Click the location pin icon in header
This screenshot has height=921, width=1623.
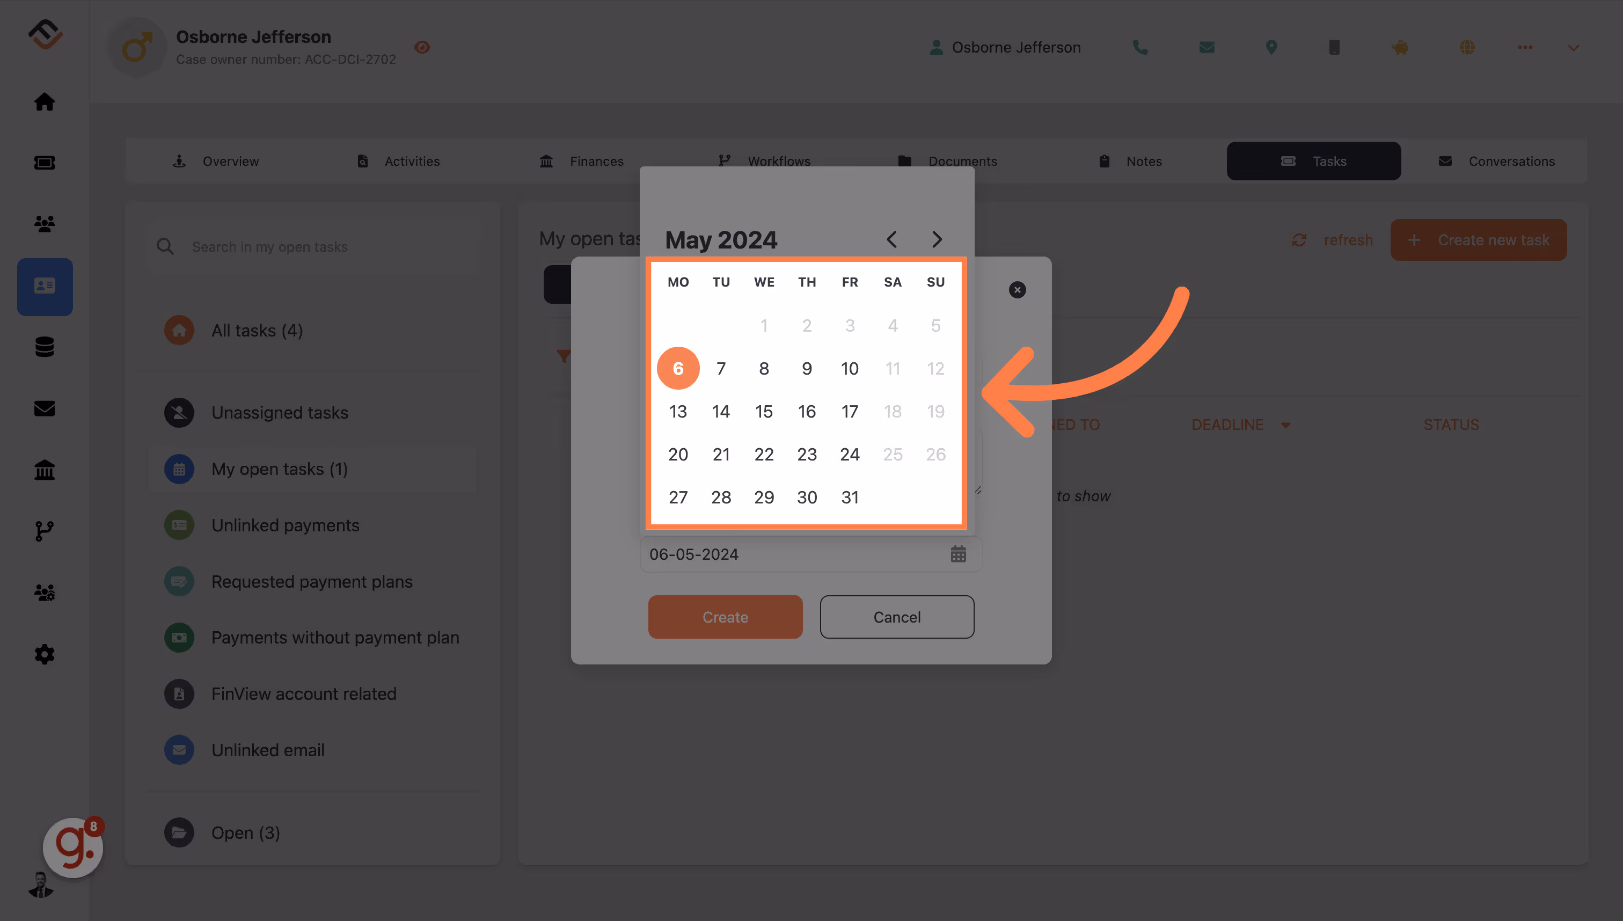1271,47
